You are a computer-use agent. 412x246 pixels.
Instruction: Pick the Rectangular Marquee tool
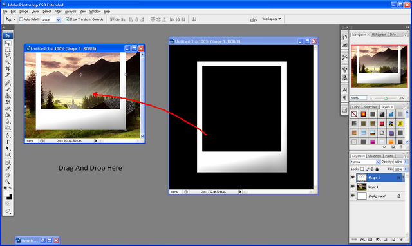pyautogui.click(x=8, y=50)
